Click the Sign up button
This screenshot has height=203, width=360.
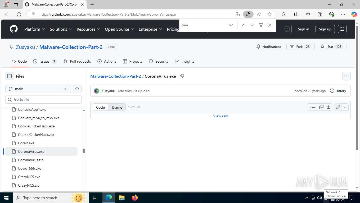(325, 29)
